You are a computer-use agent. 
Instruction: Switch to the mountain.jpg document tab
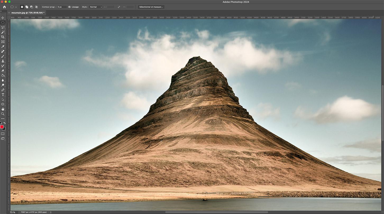[x=28, y=13]
